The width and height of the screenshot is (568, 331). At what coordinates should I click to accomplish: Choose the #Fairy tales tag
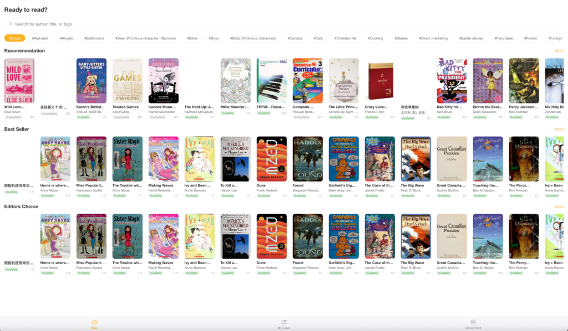(x=504, y=38)
